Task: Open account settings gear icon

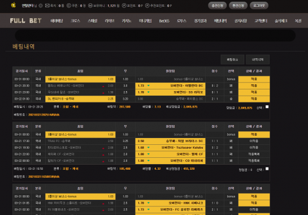Action: point(41,6)
